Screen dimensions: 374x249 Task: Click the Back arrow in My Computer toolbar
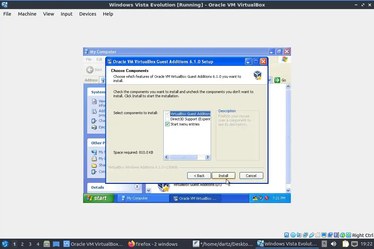point(90,70)
